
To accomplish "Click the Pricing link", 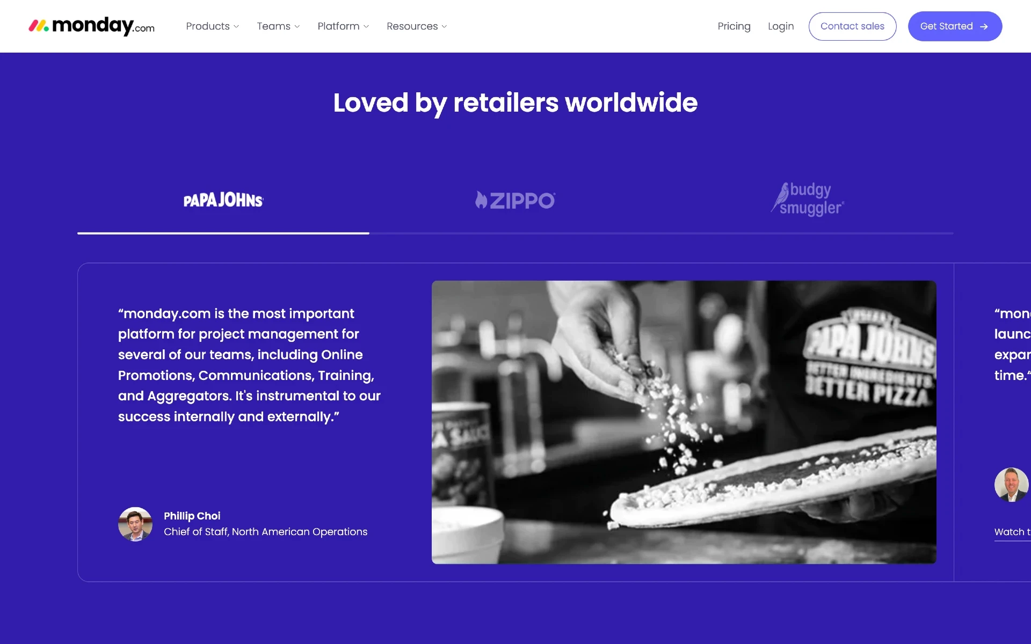I will pos(734,26).
